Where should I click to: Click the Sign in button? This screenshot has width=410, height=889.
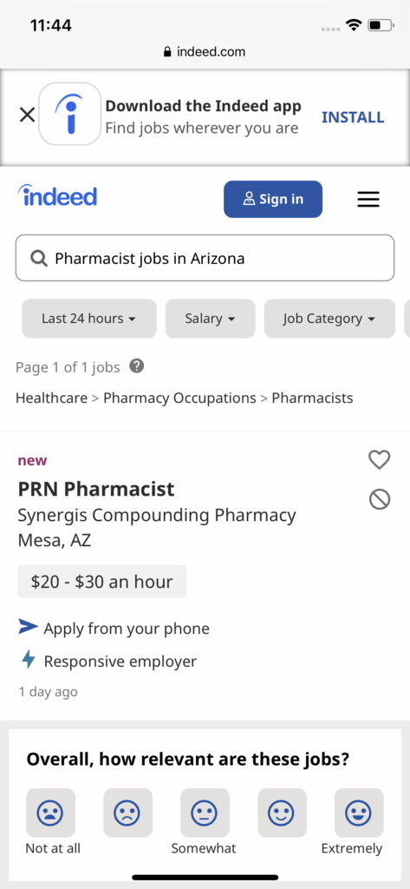[x=273, y=199]
